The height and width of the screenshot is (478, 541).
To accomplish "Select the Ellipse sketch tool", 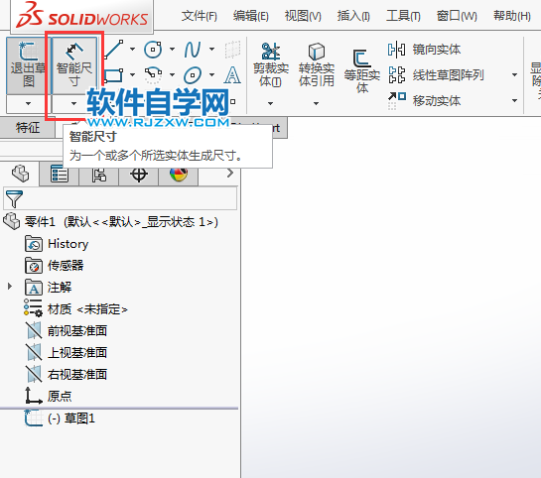I will [193, 74].
